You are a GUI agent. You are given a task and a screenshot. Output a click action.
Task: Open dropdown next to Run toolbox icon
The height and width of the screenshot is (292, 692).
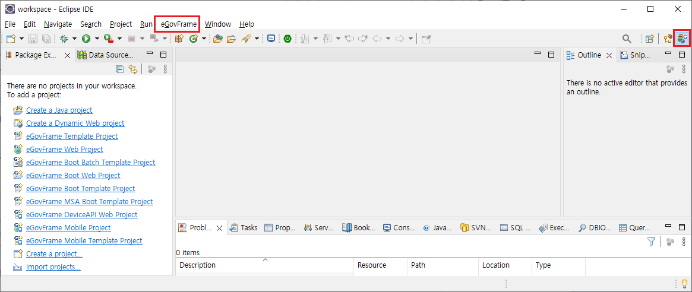[119, 39]
